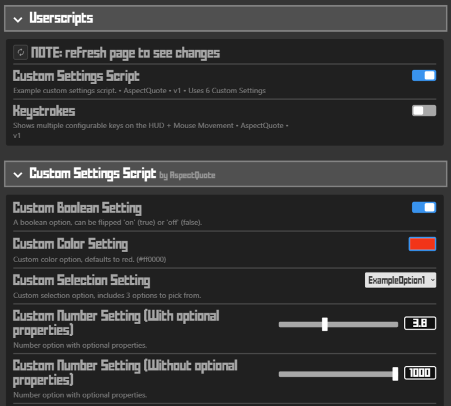
Task: Collapse the Custom Settings Script section chevron
Action: point(18,174)
